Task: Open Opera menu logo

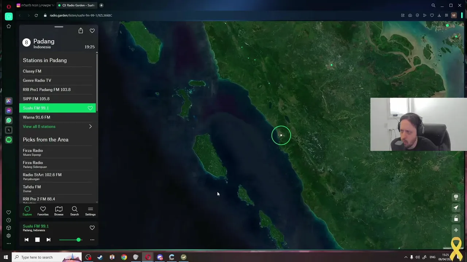Action: [x=9, y=6]
